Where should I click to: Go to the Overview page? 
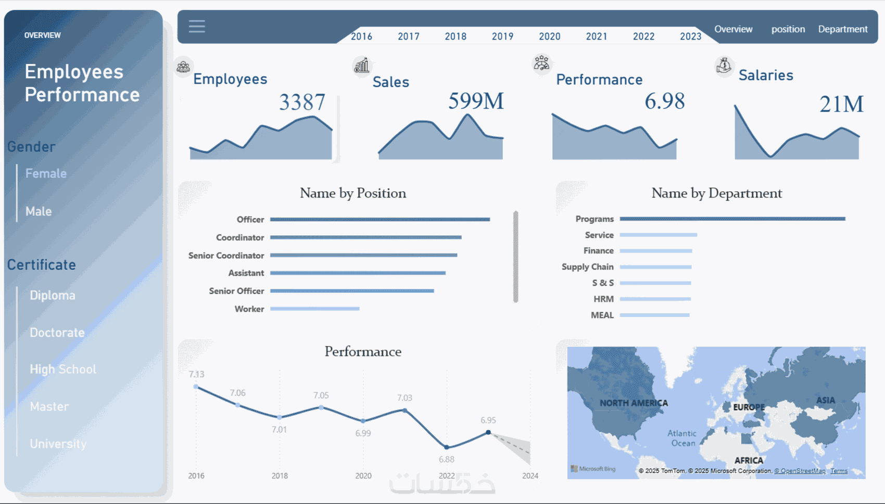[734, 29]
